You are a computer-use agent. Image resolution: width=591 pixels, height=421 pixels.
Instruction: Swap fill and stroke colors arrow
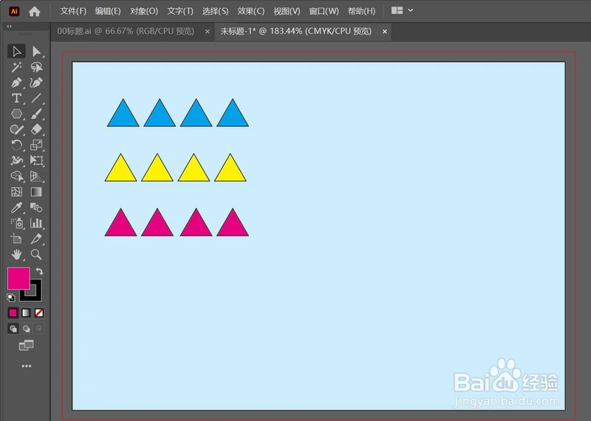(x=39, y=271)
